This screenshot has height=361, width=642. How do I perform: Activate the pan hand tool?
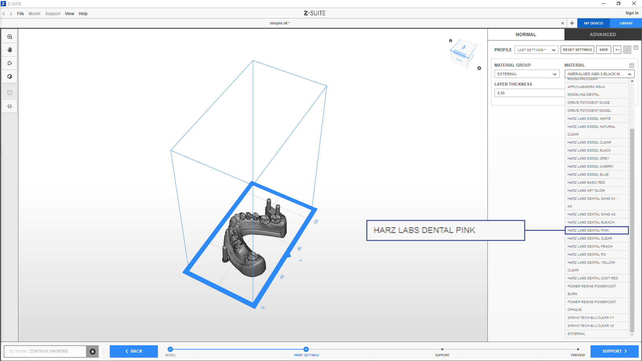10,50
